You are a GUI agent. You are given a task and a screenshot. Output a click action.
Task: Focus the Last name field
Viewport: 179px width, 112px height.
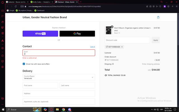pos(77,85)
